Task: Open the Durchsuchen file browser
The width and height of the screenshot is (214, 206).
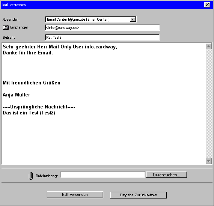Action: tap(166, 175)
